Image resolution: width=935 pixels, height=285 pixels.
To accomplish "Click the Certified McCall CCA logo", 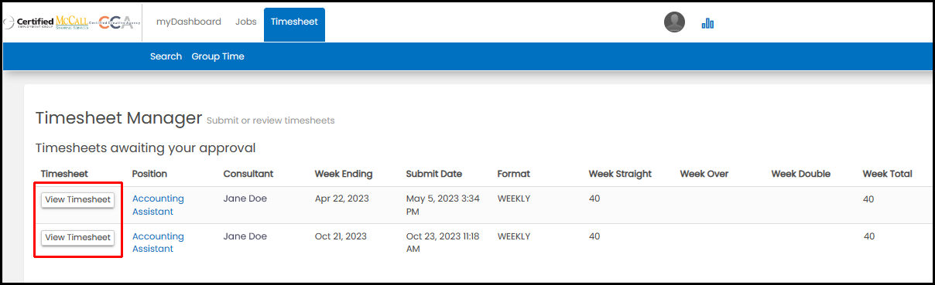I will click(x=73, y=22).
